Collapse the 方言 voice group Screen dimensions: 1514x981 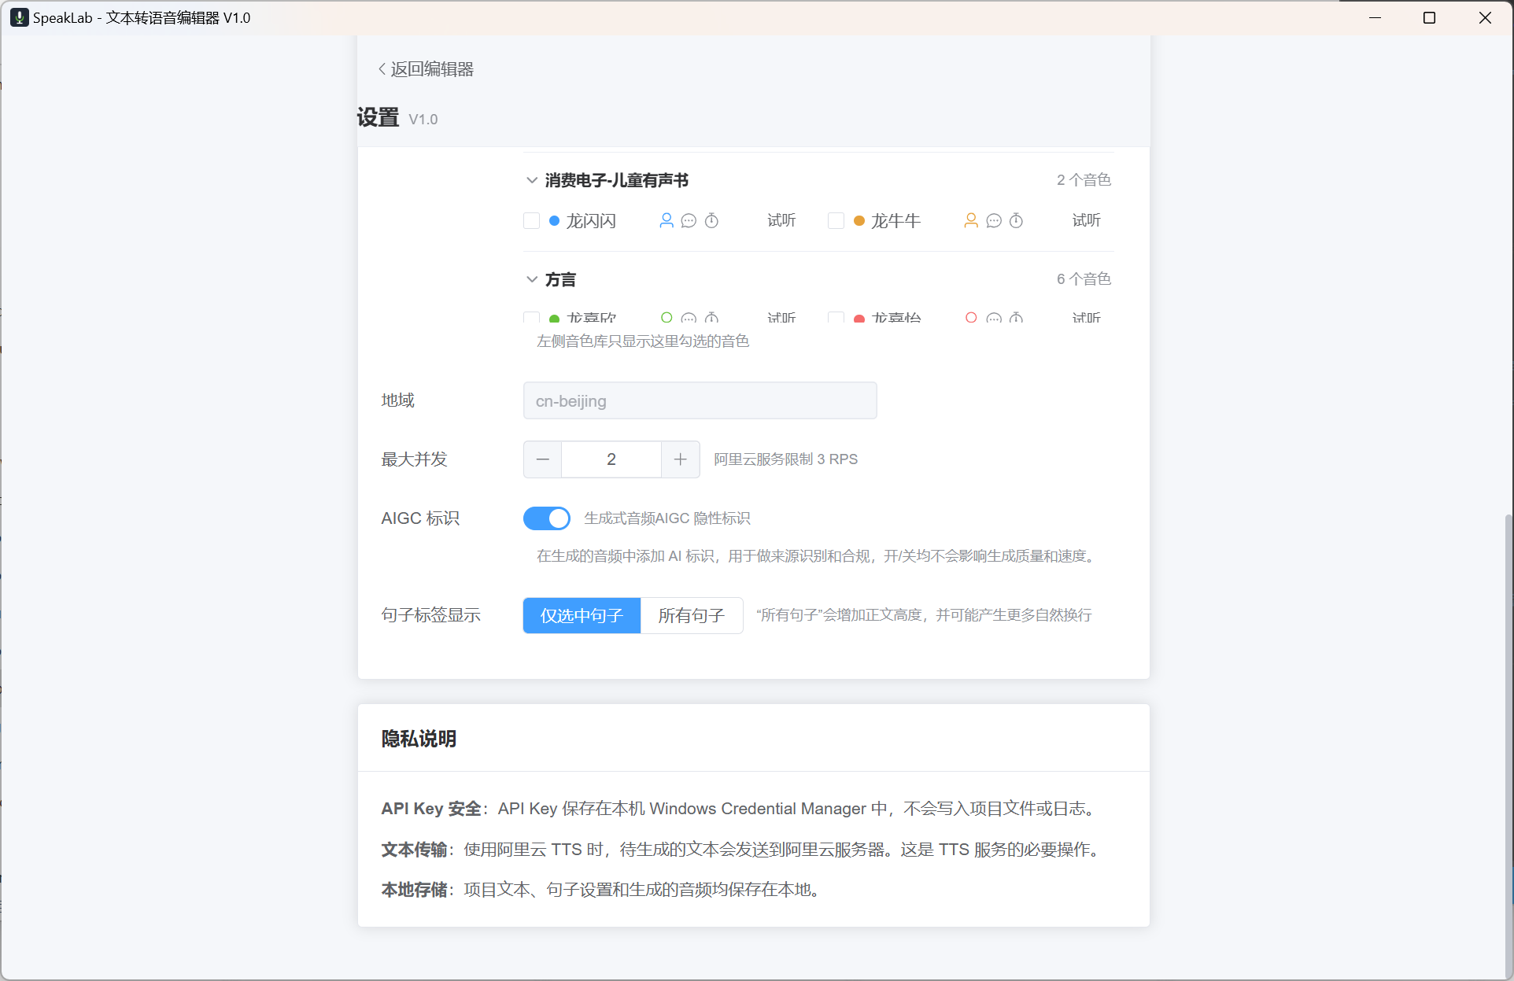(x=532, y=279)
